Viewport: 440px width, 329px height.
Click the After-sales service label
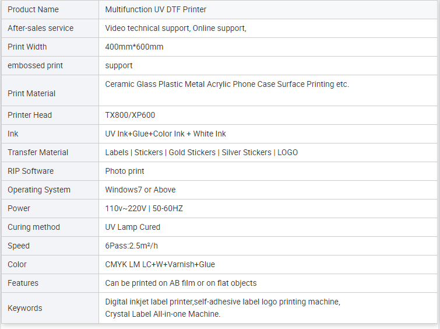click(40, 28)
